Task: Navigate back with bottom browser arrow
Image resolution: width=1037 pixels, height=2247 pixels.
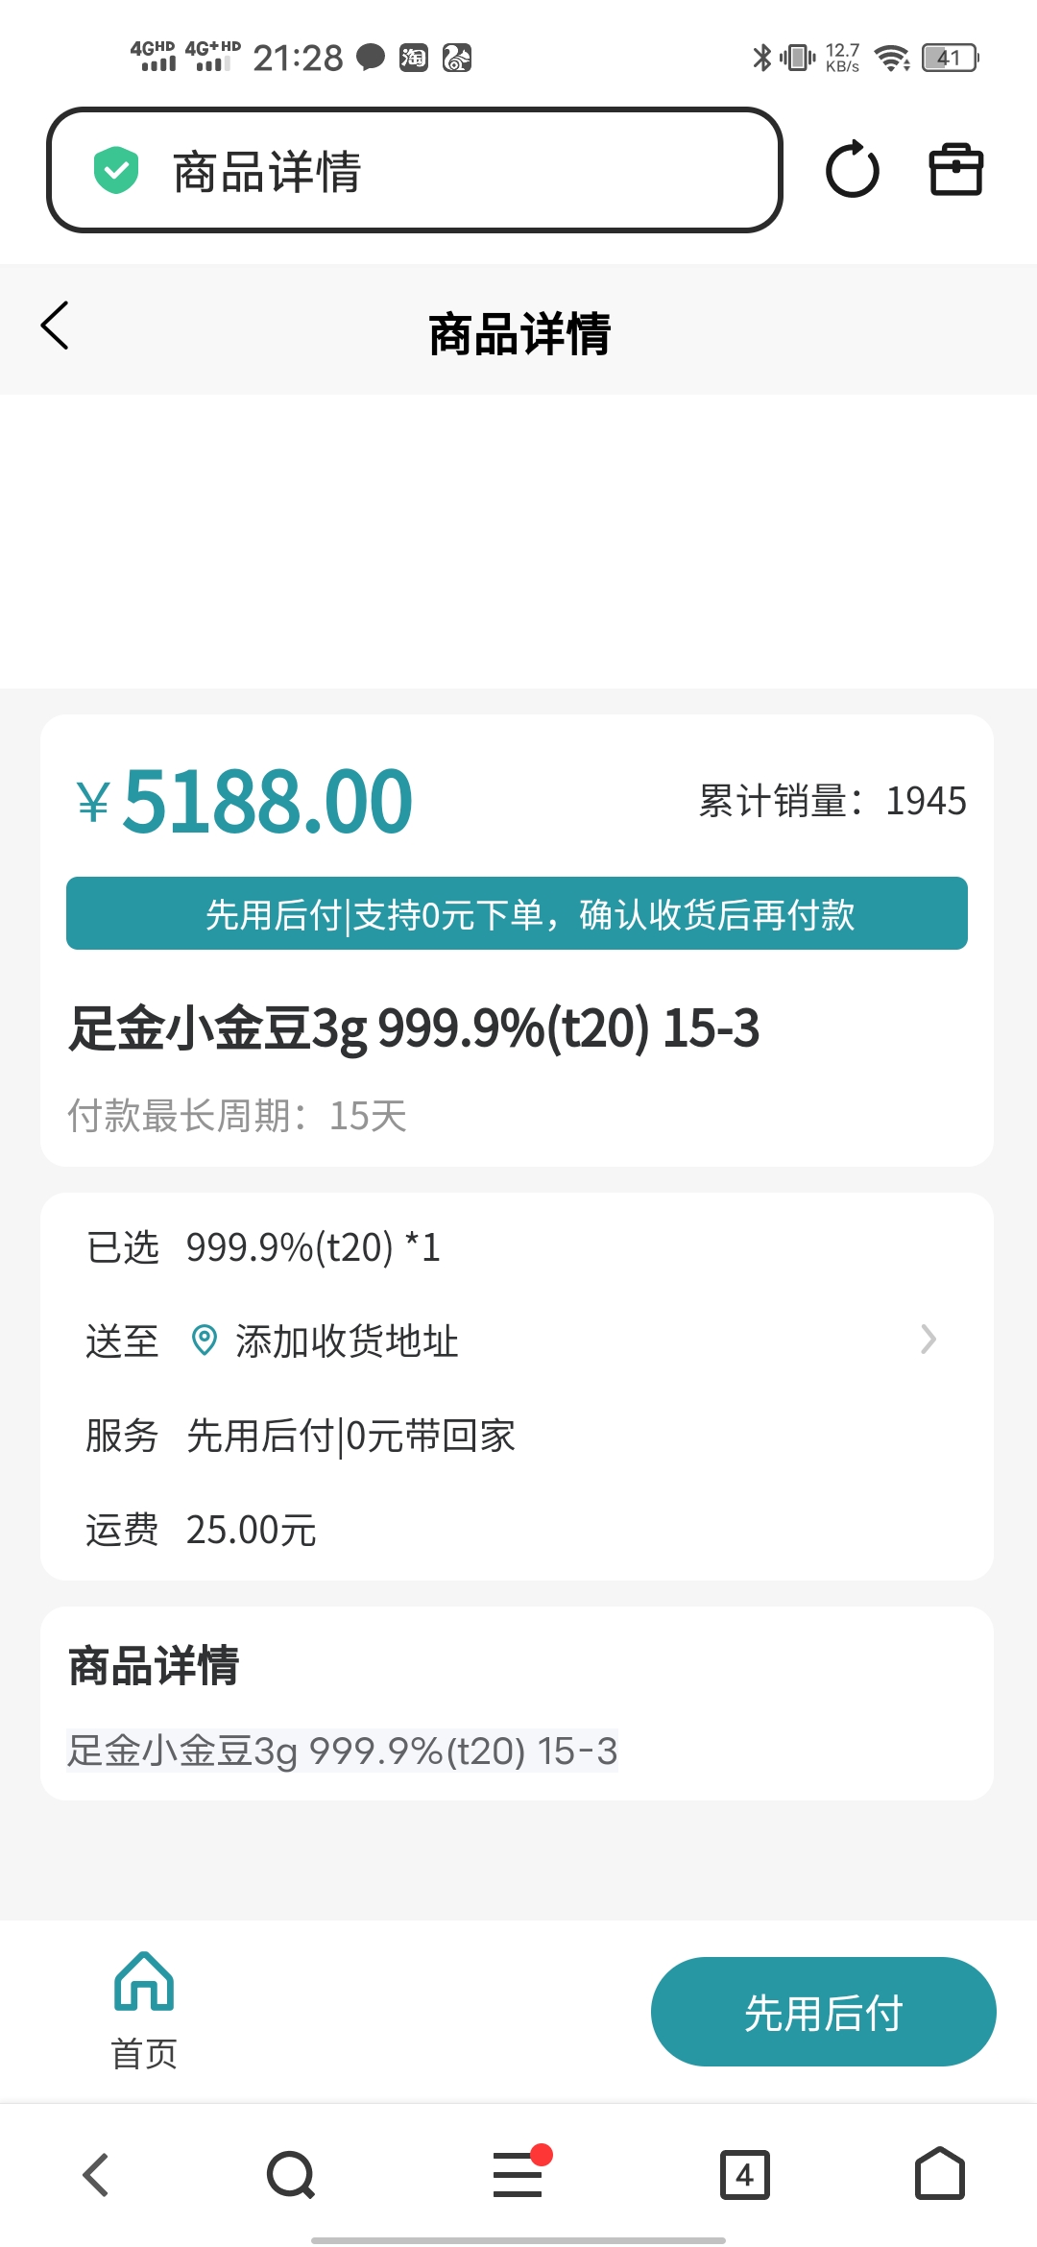Action: (x=96, y=2175)
